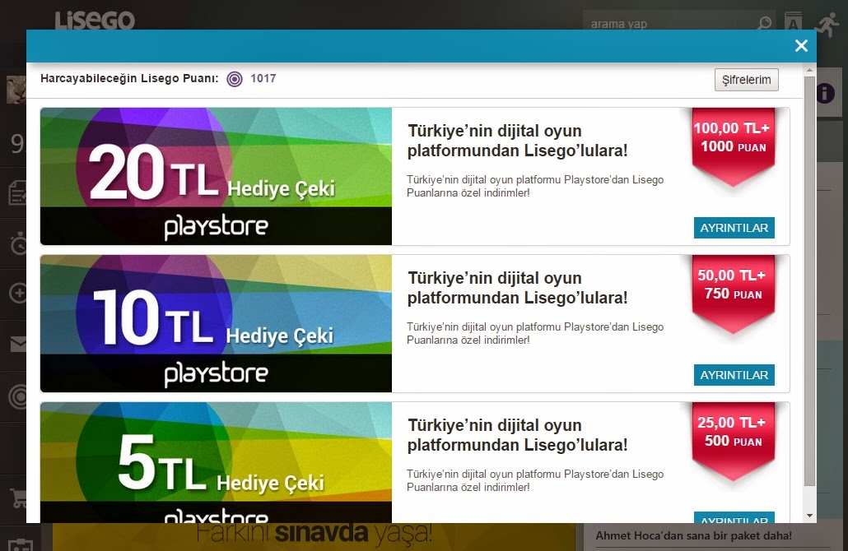Open AYRINTILAR for the 10 TL gift card
The height and width of the screenshot is (551, 848).
point(734,375)
